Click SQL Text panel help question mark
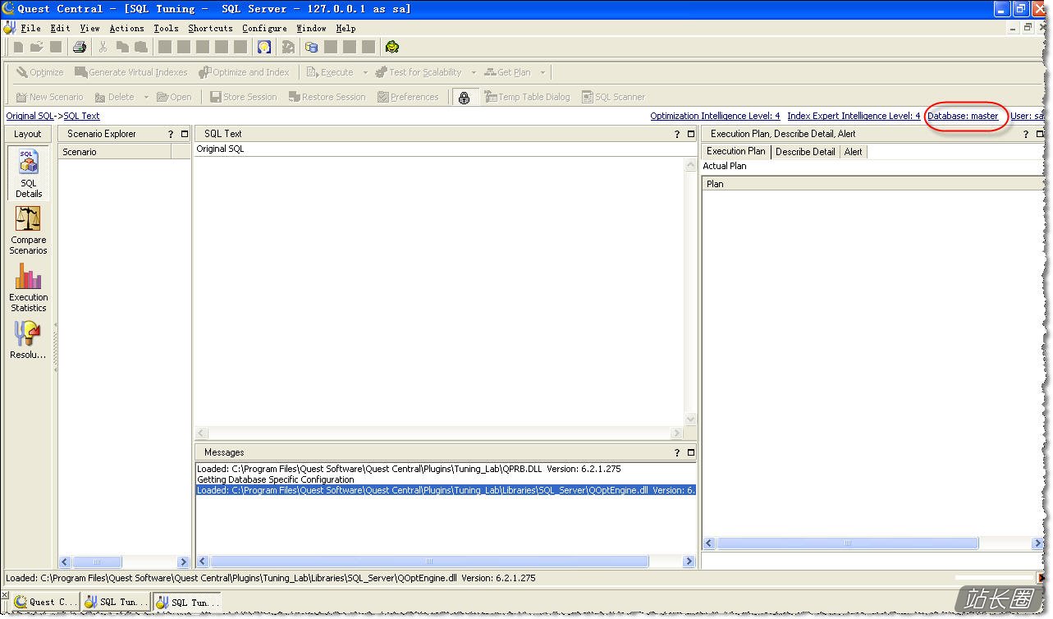Screen dimensions: 1053x619 (677, 134)
